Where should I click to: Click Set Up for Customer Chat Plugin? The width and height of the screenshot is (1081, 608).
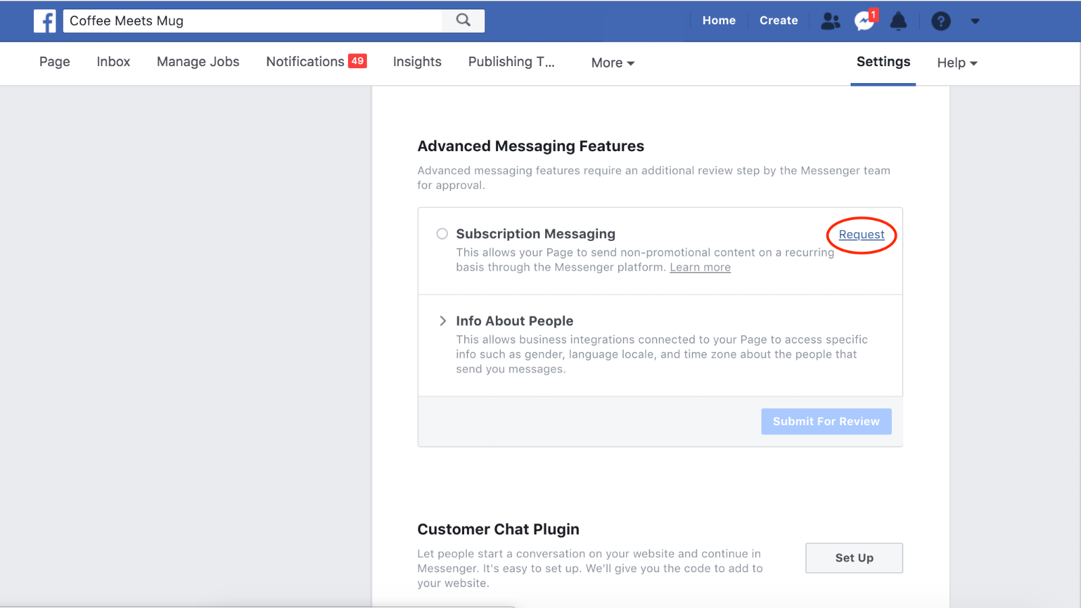[854, 558]
